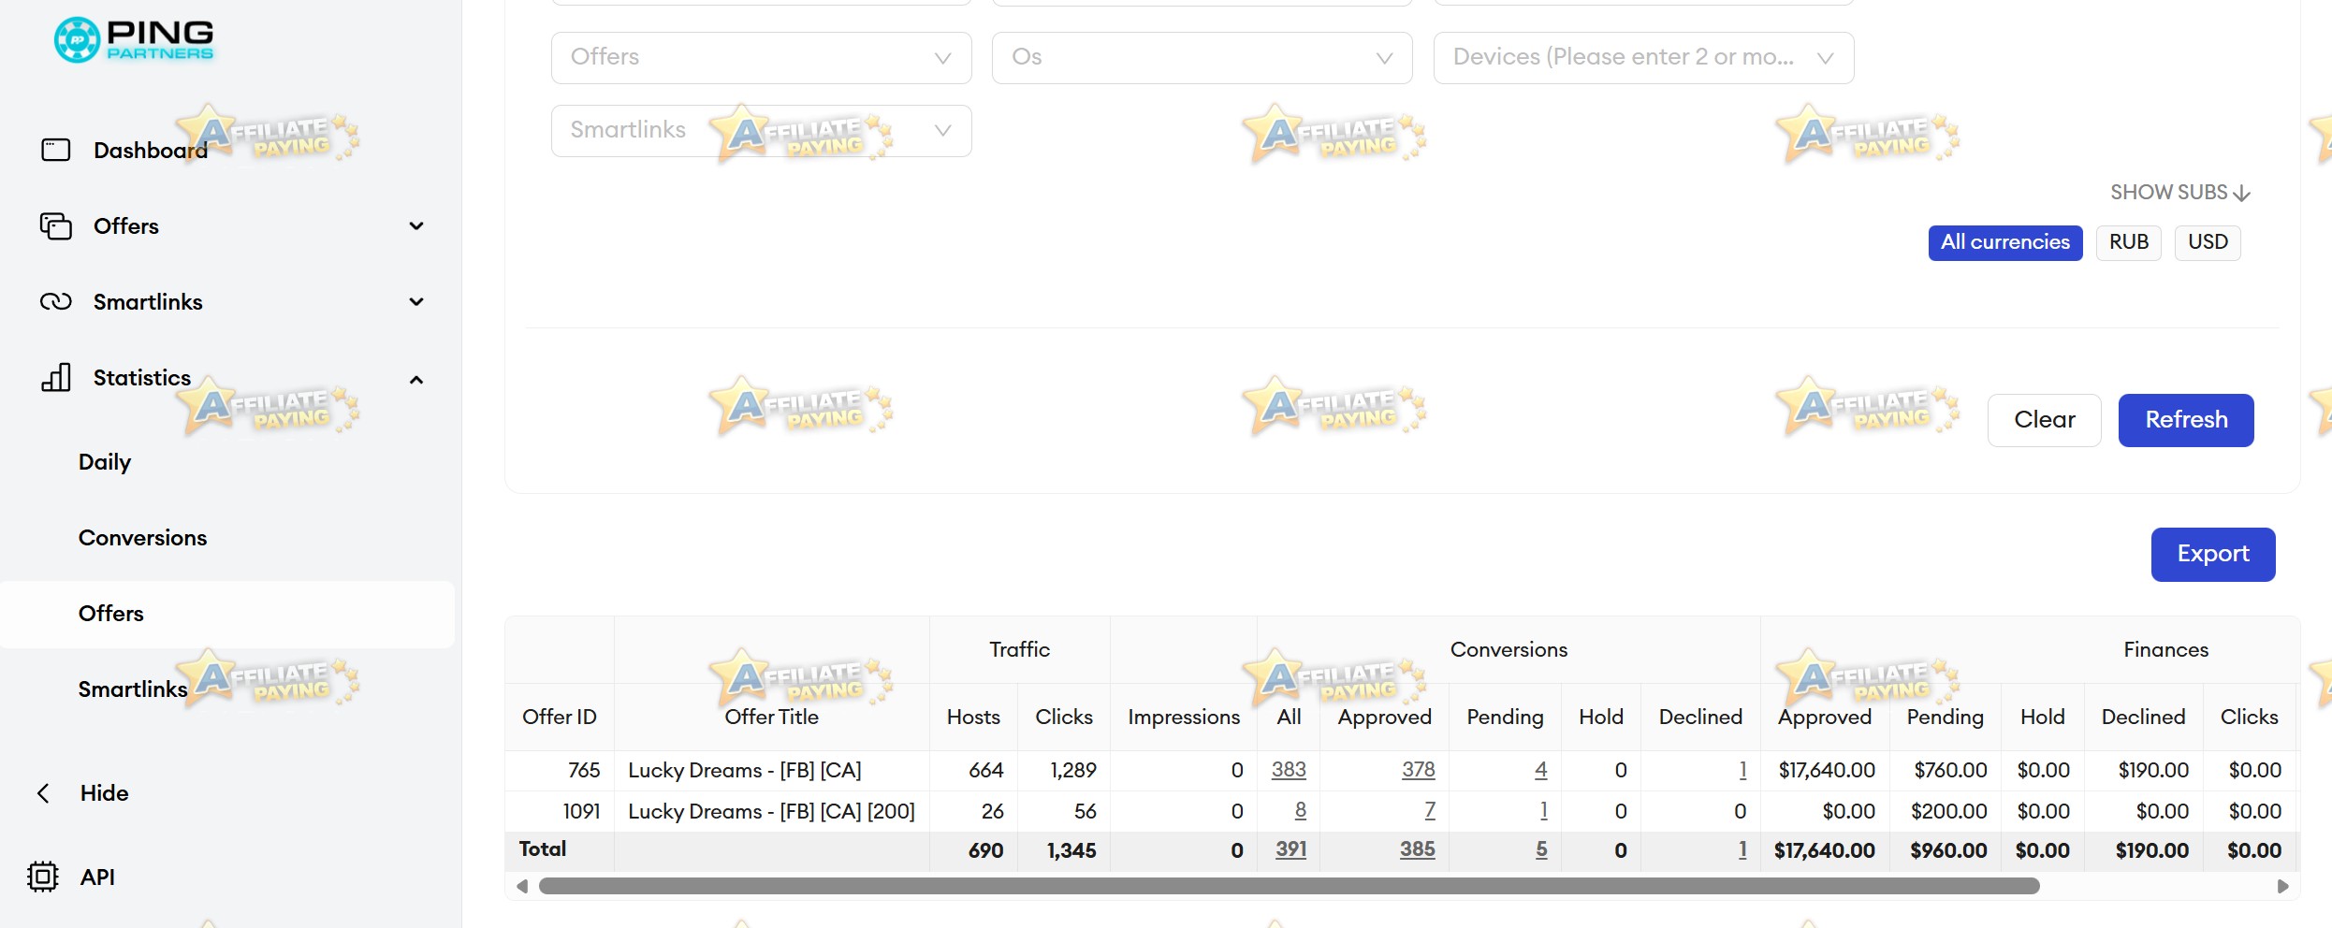Click the All conversions column header
This screenshot has height=928, width=2332.
click(x=1289, y=718)
